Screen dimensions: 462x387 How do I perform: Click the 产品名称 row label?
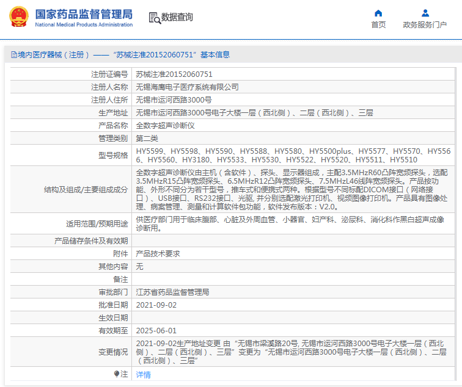pyautogui.click(x=113, y=125)
